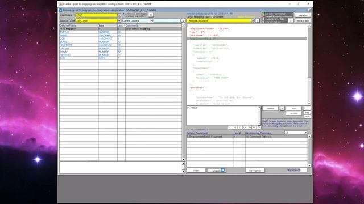Image resolution: width=364 pixels, height=204 pixels.
Task: Click the relate button
Action: pyautogui.click(x=196, y=171)
